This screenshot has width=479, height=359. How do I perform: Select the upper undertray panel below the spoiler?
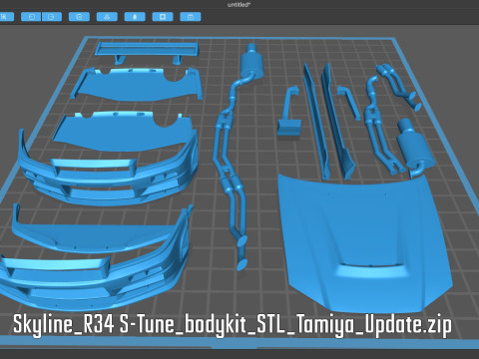click(137, 85)
